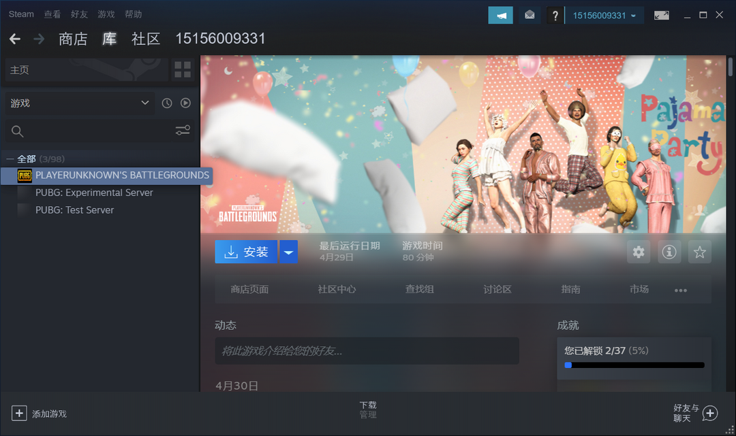
Task: Expand the 游戏 category dropdown
Action: [79, 103]
